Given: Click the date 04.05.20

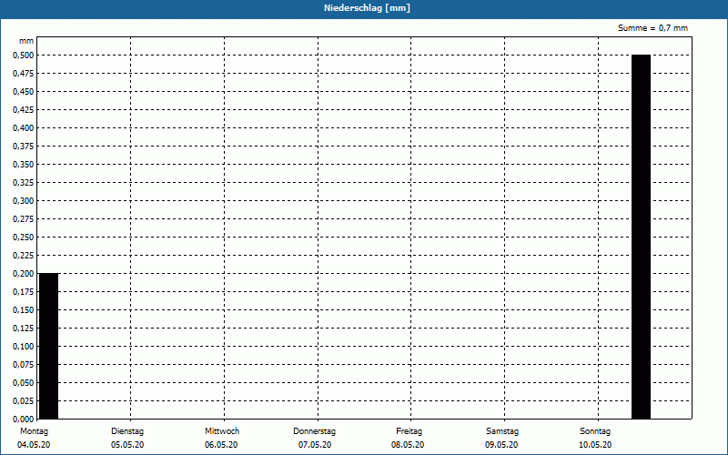Looking at the screenshot, I should pos(34,445).
